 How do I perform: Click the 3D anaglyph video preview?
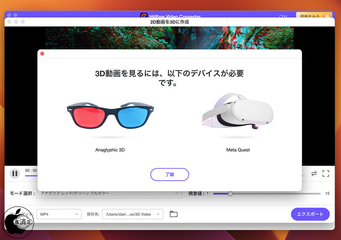click(x=169, y=38)
